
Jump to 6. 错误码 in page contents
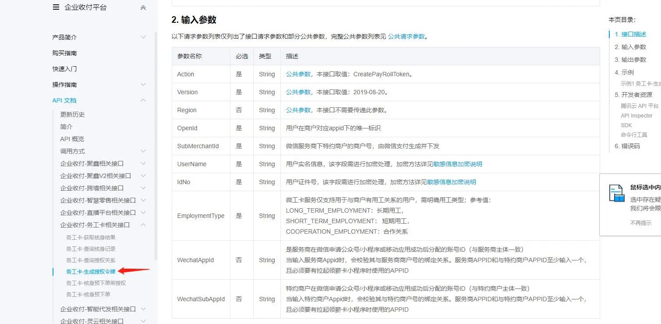coord(627,146)
